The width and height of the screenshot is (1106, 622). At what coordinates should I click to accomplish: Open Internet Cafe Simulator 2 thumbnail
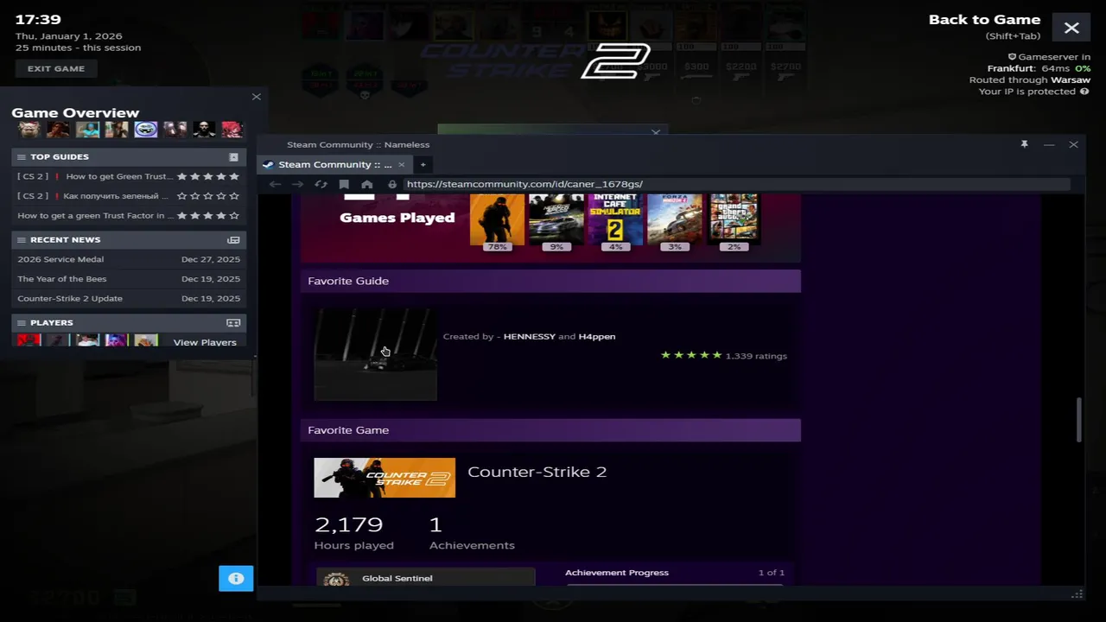[615, 219]
